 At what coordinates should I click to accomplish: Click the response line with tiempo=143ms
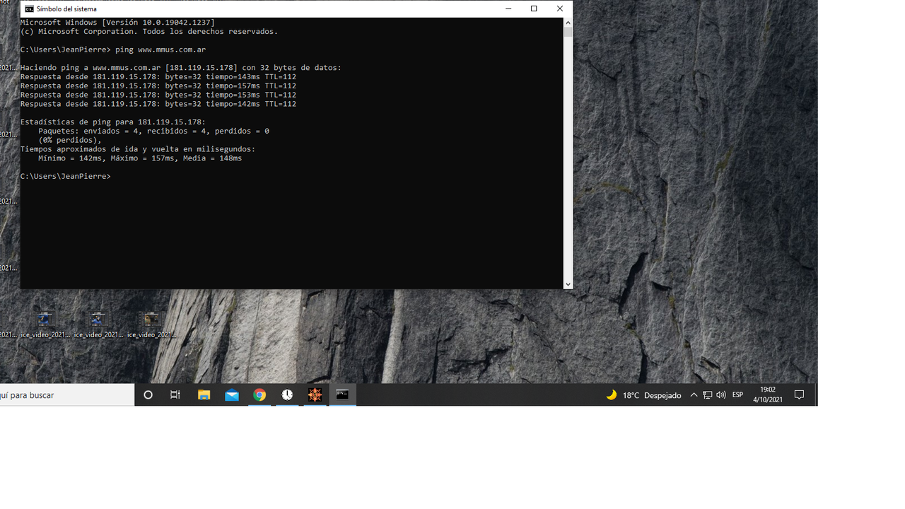coord(158,77)
